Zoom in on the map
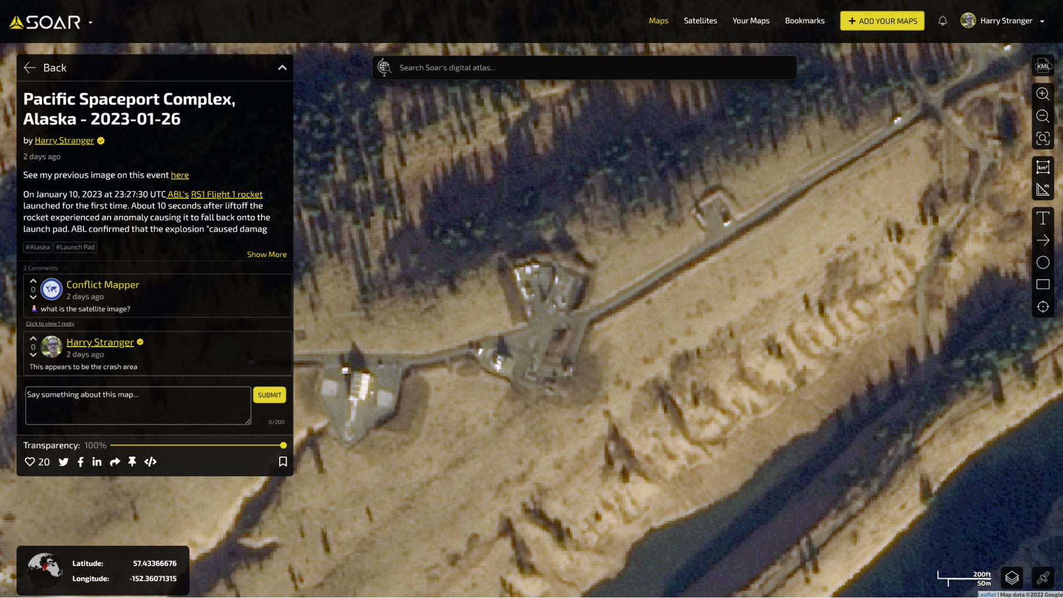Viewport: 1063px width, 598px height. (1043, 93)
